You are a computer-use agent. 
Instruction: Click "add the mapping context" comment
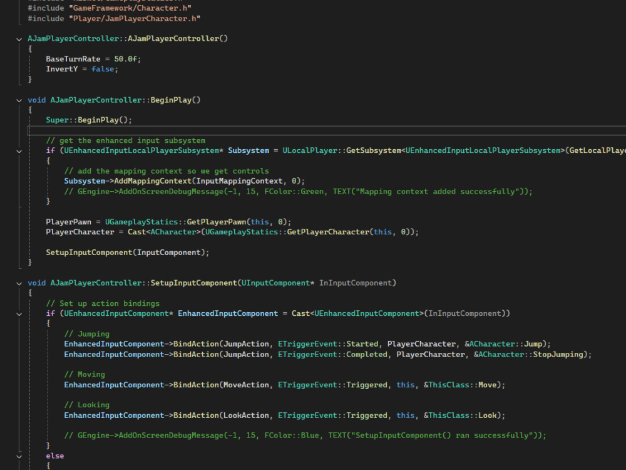click(x=167, y=171)
